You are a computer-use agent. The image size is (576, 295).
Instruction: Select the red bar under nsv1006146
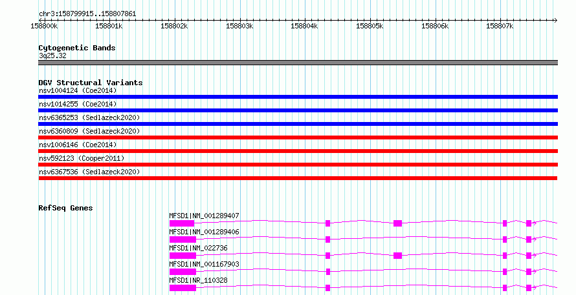pos(298,151)
